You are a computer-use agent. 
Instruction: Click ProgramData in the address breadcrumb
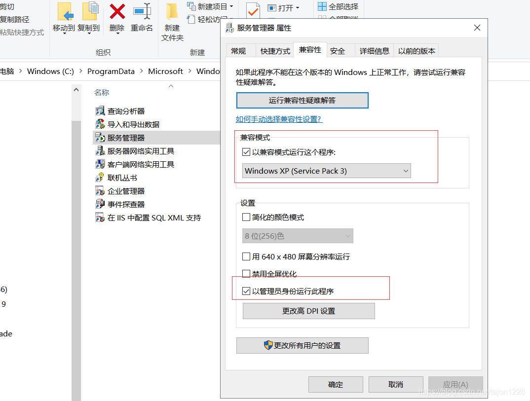[x=111, y=72]
